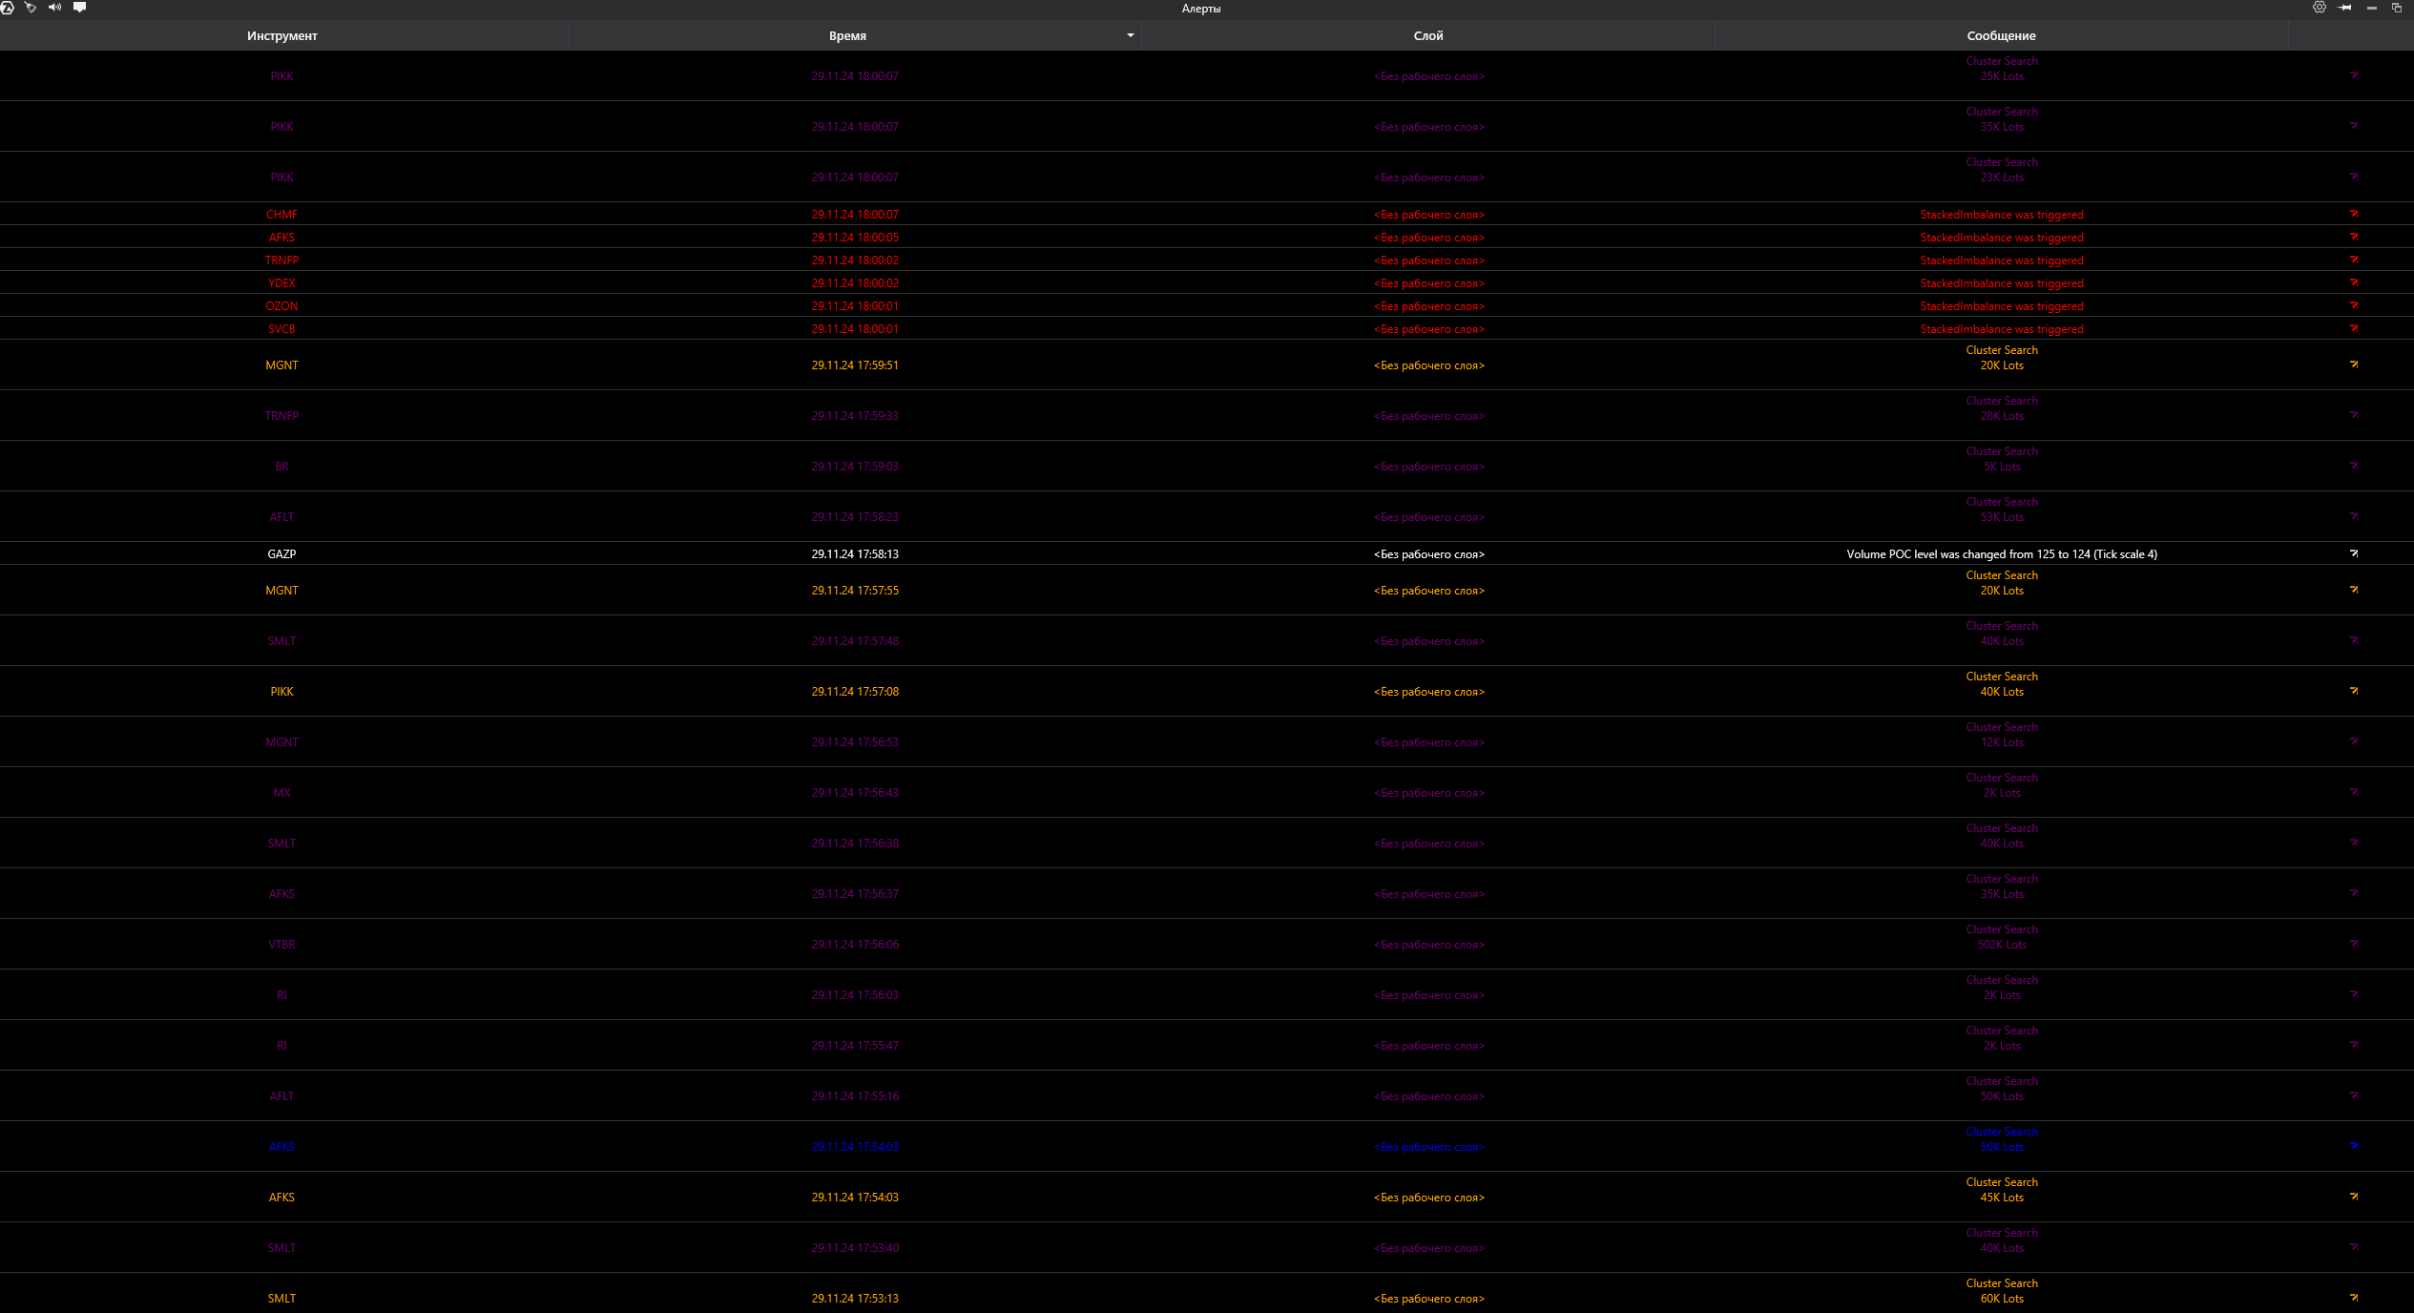
Task: Click the restore window icon
Action: [x=2396, y=8]
